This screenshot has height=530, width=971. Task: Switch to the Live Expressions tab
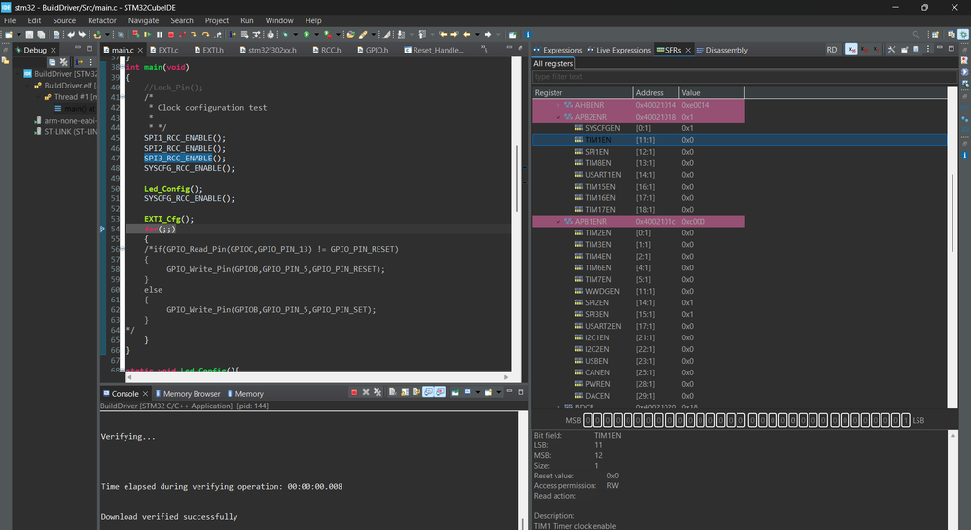pos(623,50)
